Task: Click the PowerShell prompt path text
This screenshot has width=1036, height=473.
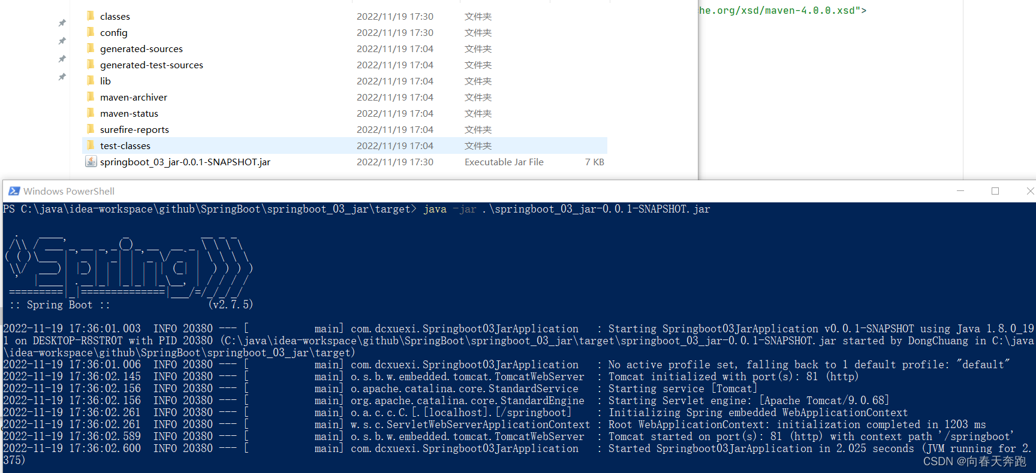Action: (210, 209)
